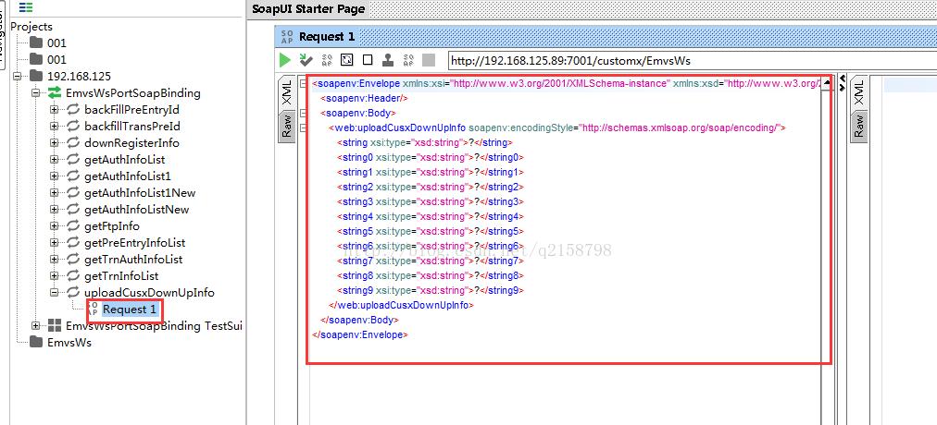The image size is (937, 425).
Task: Click the operation icon beside getAuthInfoList1New
Action: click(73, 192)
